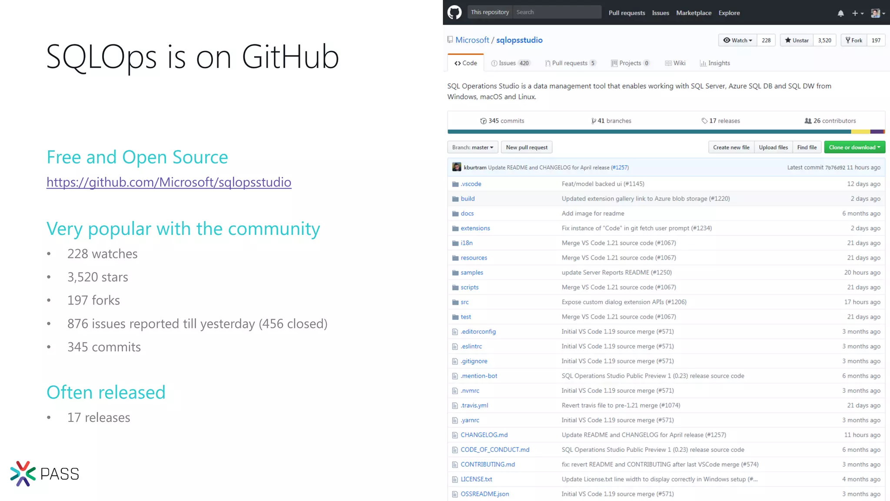Screen dimensions: 890x501
Task: Open the forks count 197
Action: tap(876, 40)
